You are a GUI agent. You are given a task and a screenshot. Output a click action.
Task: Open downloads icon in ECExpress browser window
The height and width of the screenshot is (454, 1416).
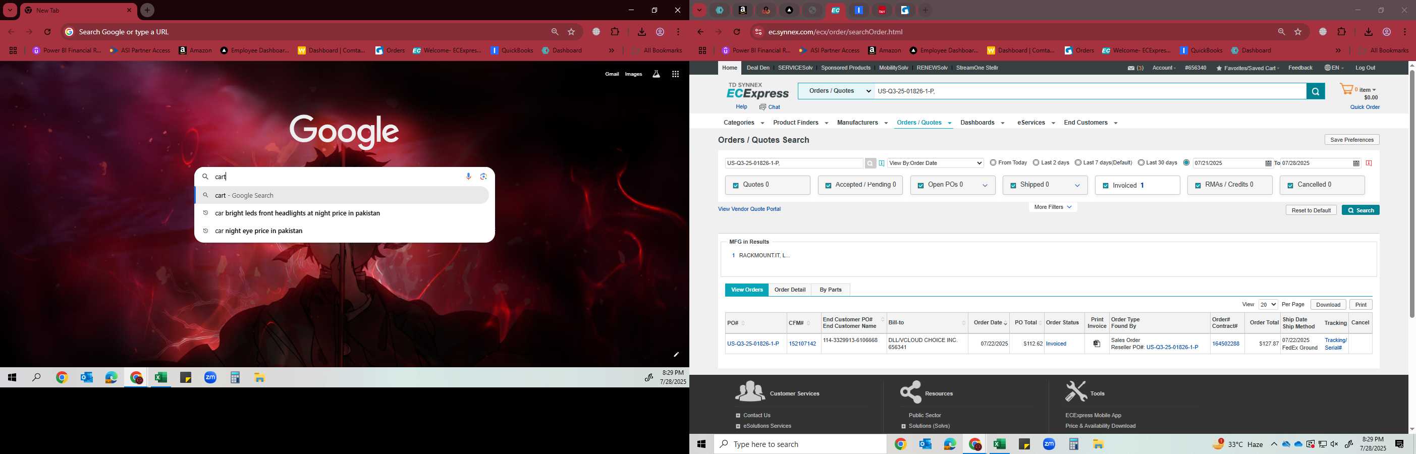pos(1368,32)
